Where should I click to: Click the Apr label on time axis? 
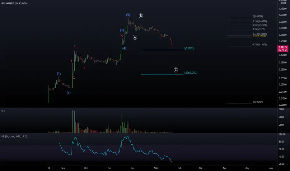click(x=224, y=168)
